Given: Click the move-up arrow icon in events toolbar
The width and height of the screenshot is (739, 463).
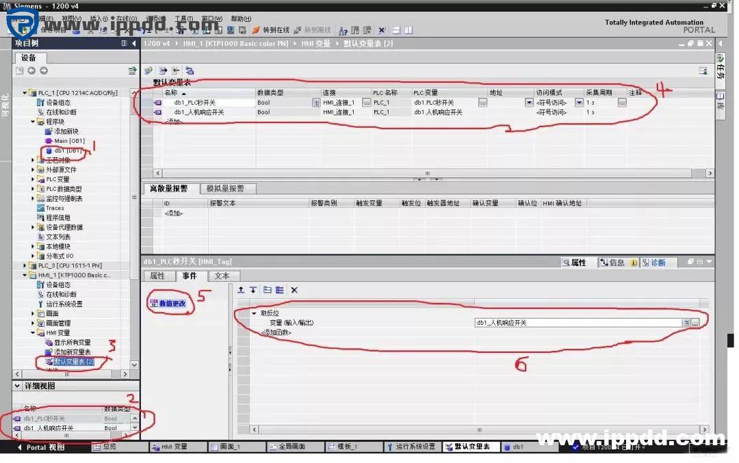Looking at the screenshot, I should click(x=241, y=289).
